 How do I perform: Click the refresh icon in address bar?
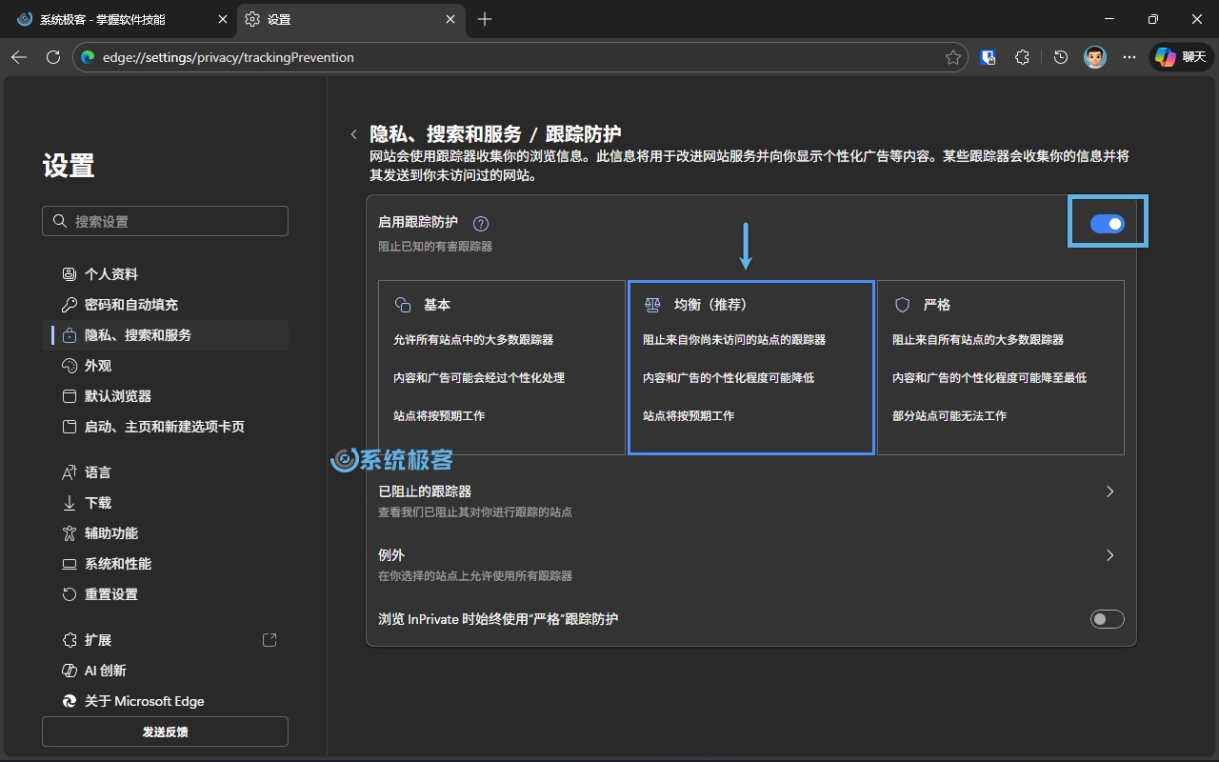pyautogui.click(x=52, y=57)
